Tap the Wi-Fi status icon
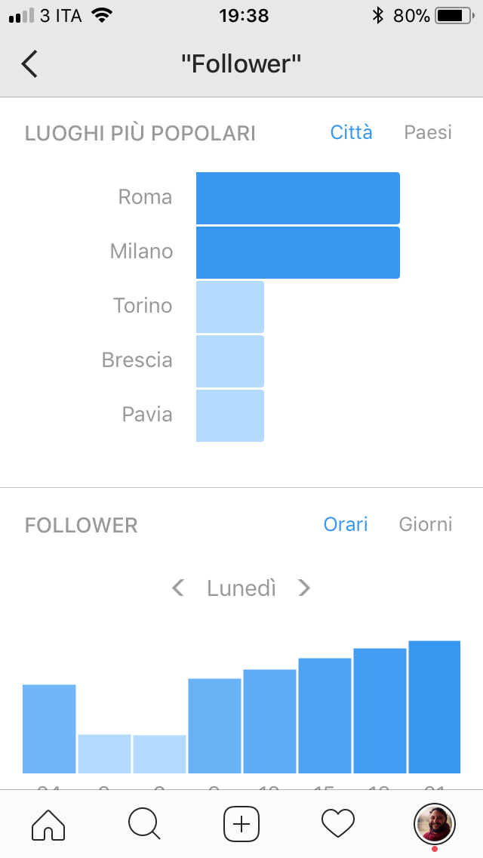This screenshot has height=858, width=483. click(x=102, y=15)
